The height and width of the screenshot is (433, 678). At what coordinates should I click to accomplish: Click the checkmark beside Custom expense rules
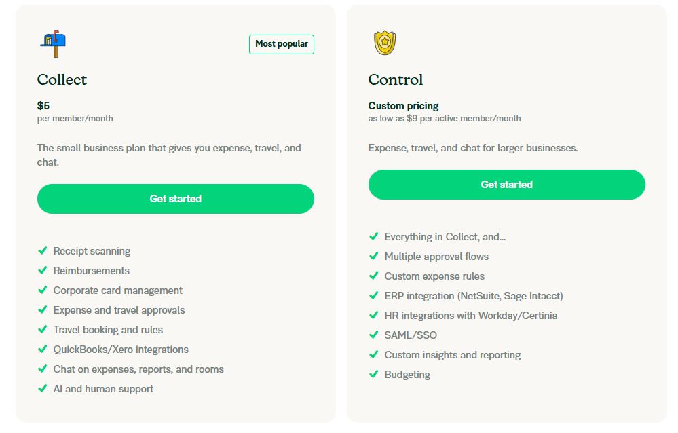[x=374, y=276]
